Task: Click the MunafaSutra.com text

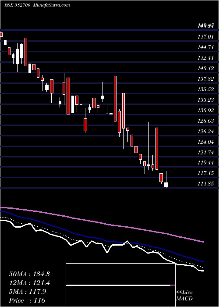Action: coord(52,5)
